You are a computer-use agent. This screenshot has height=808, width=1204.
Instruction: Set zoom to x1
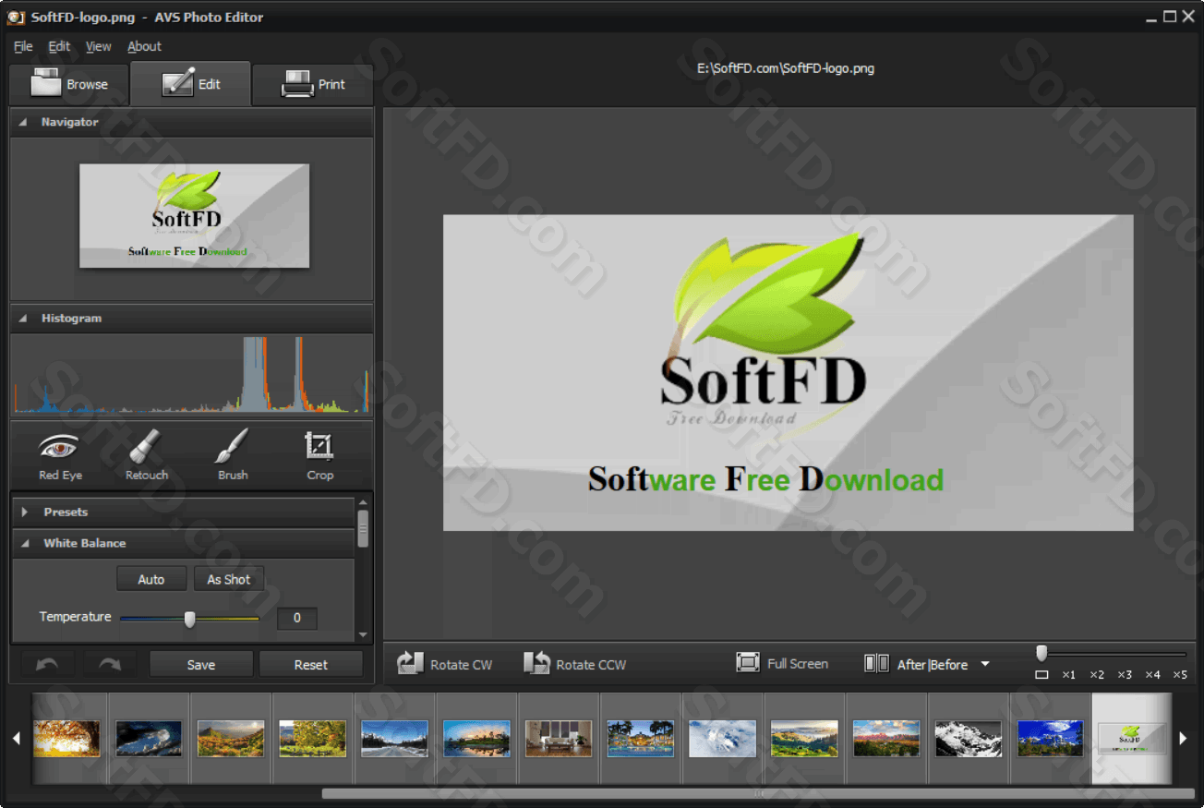[x=1068, y=675]
